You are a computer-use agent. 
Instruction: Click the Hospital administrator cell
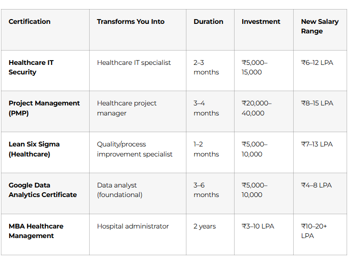click(x=133, y=226)
